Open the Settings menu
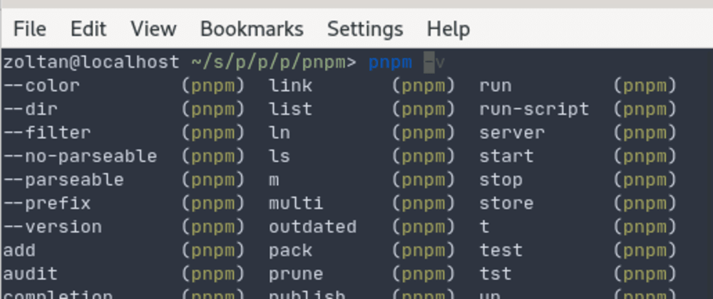Viewport: 713px width, 299px height. click(365, 29)
